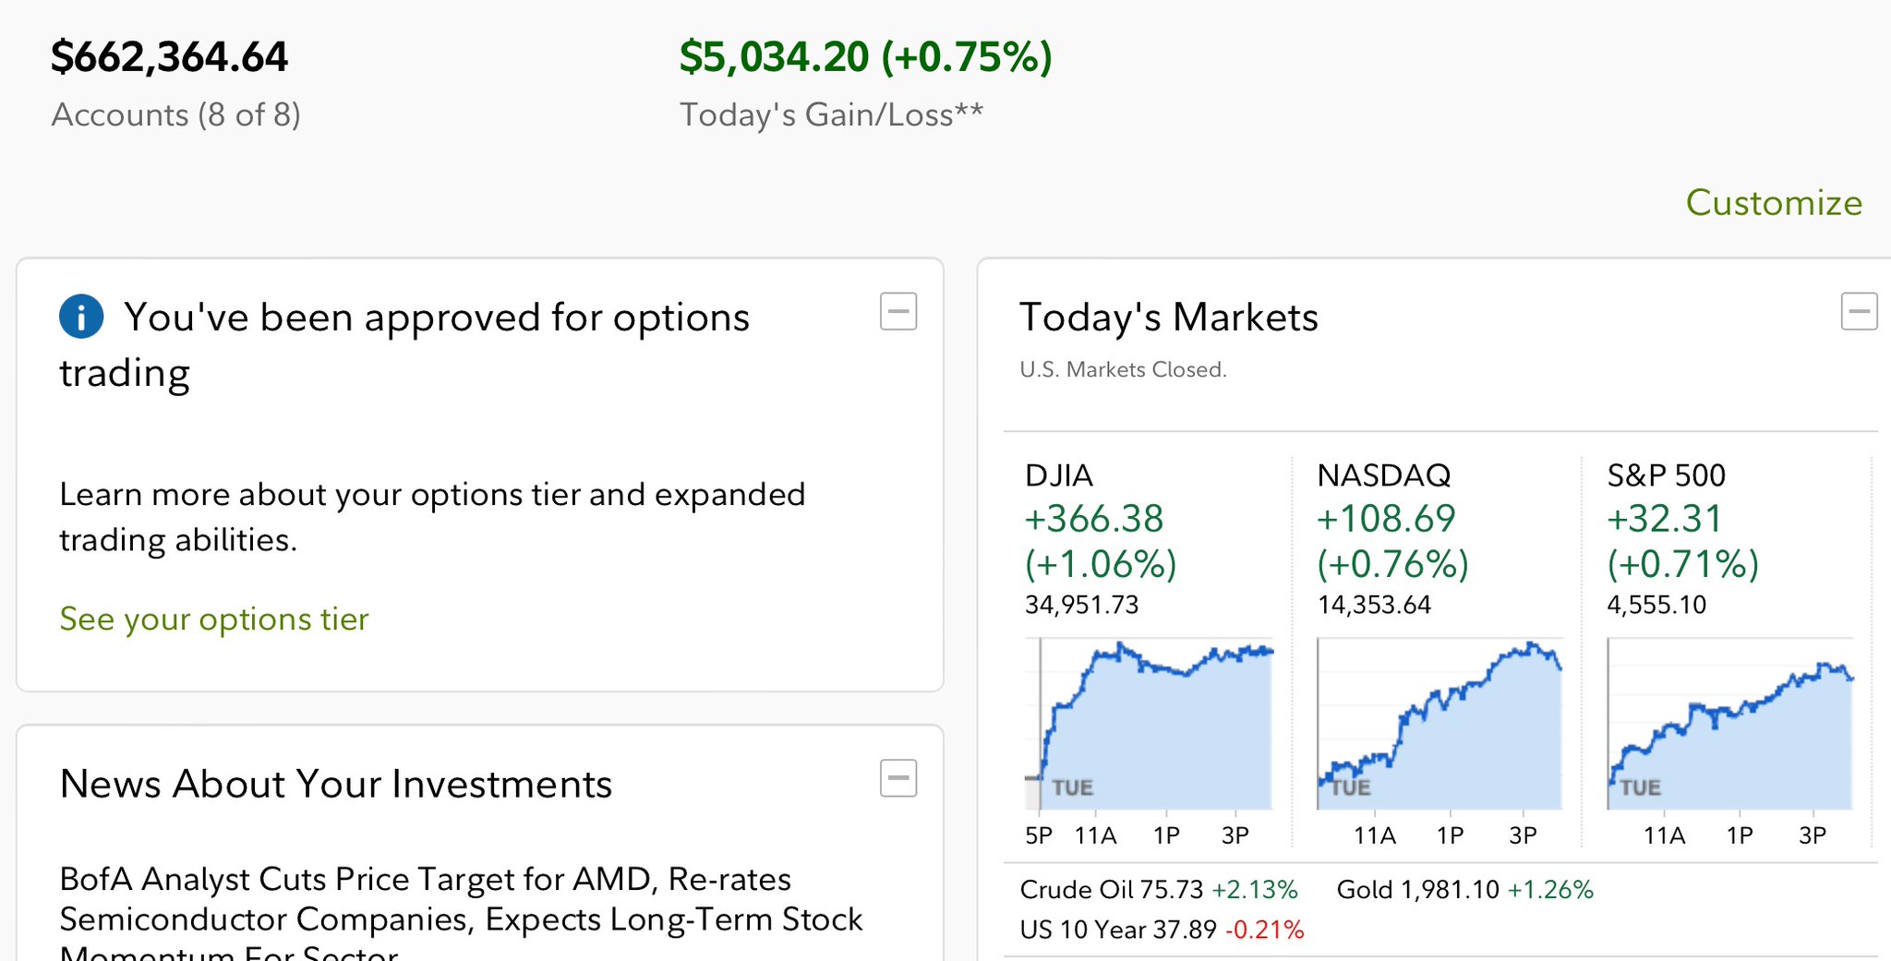
Task: Click the U.S. Markets Closed status text
Action: [1123, 369]
